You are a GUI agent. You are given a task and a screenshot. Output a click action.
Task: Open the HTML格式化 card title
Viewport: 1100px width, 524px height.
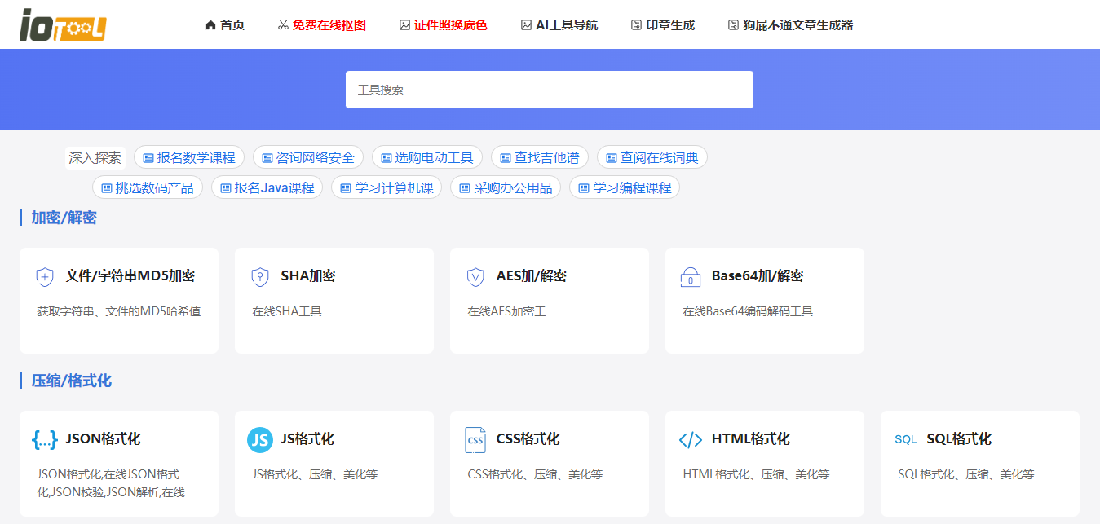click(x=751, y=439)
